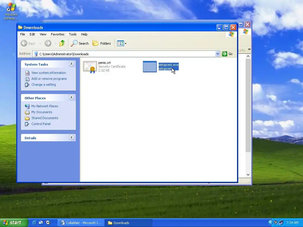The image size is (303, 227).
Task: Open My Network Places
Action: pos(45,106)
